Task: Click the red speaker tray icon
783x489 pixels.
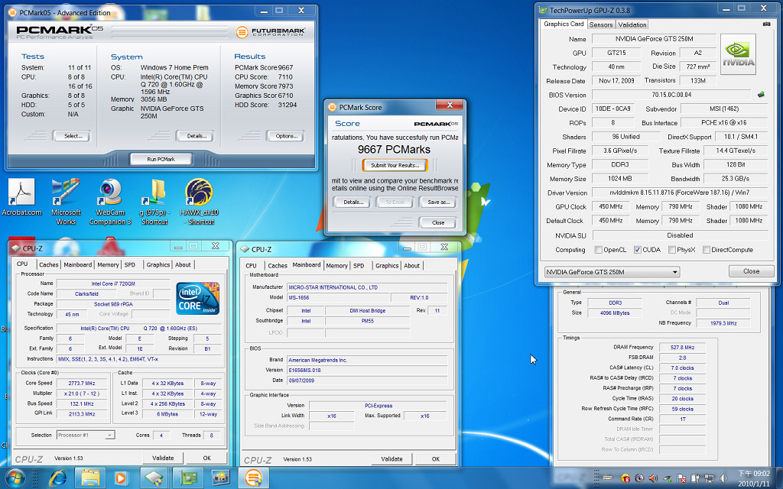Action: point(653,478)
